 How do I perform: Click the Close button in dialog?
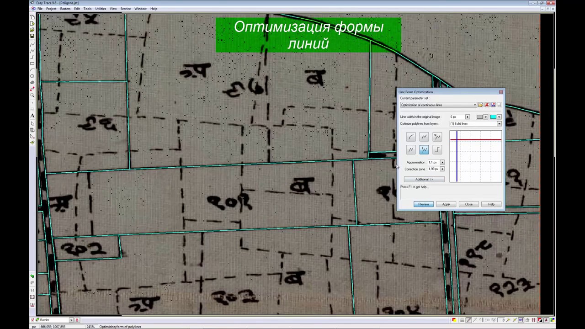click(x=469, y=204)
